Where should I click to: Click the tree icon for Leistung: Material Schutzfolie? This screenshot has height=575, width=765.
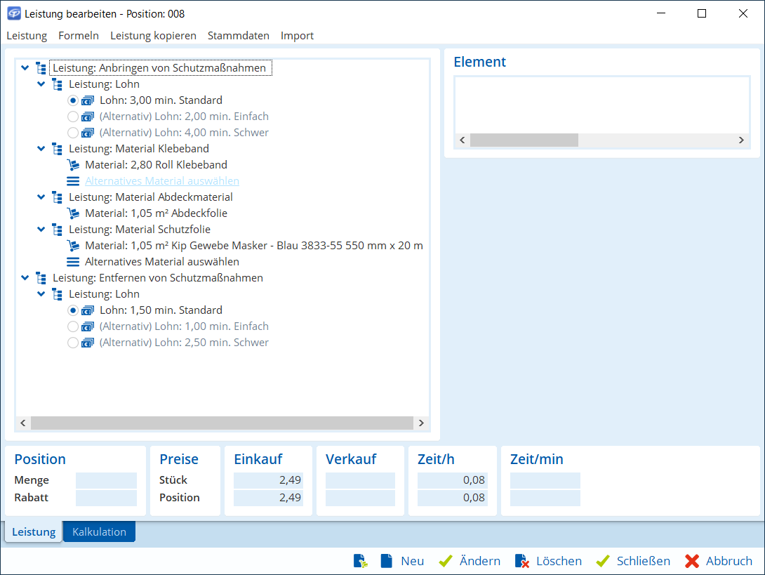click(x=57, y=230)
